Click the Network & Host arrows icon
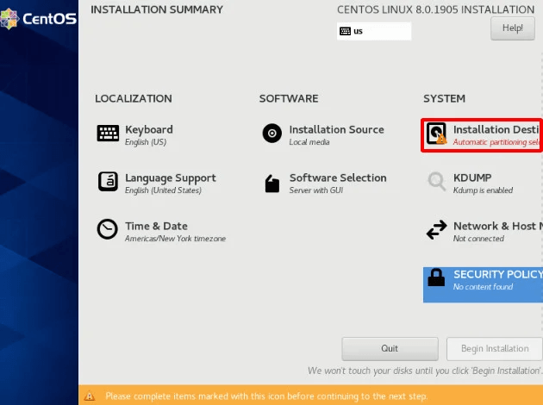The height and width of the screenshot is (405, 543). (x=436, y=230)
